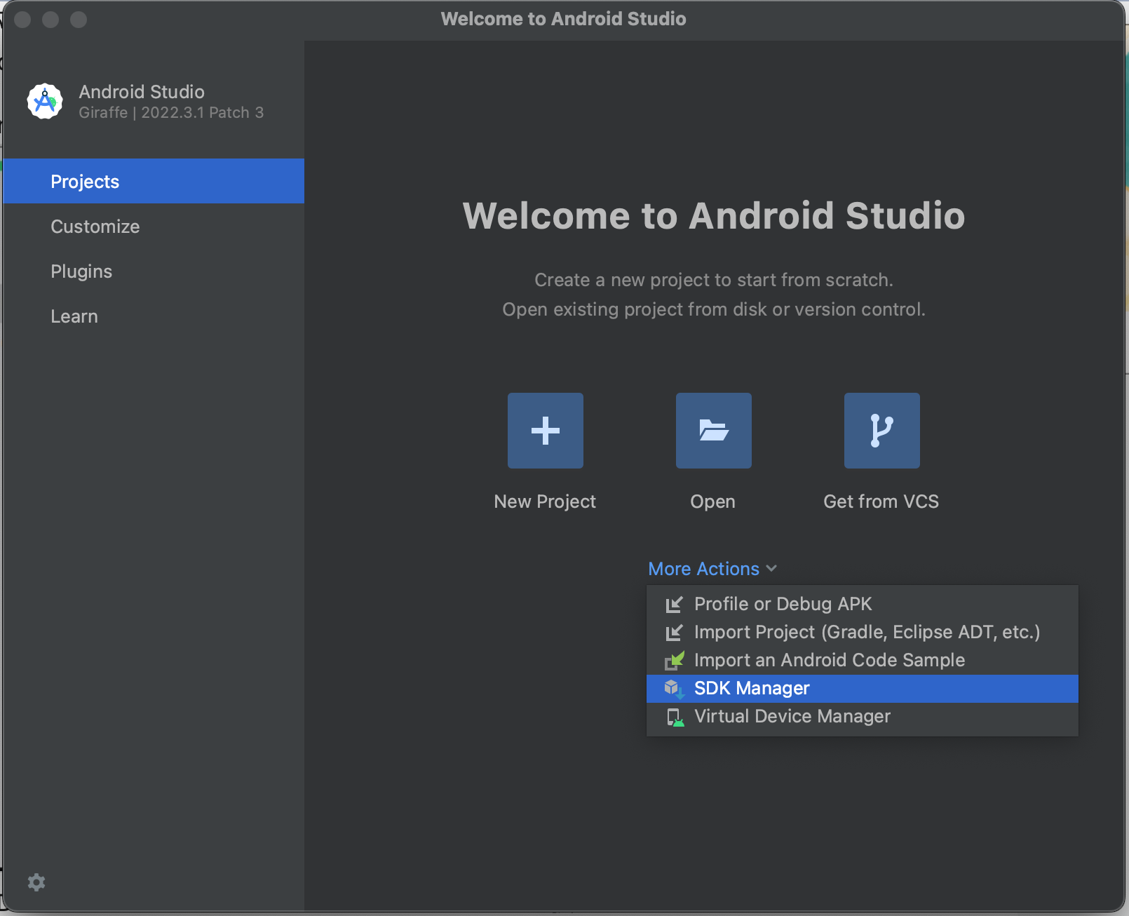Click the New Project label
This screenshot has height=916, width=1129.
coord(545,501)
